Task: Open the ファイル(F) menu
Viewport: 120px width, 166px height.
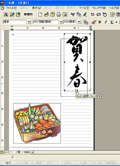Action: [x=11, y=8]
